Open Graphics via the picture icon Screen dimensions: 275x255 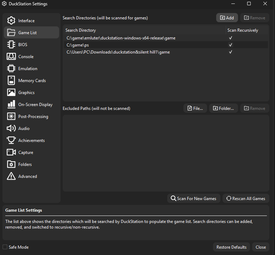[11, 92]
